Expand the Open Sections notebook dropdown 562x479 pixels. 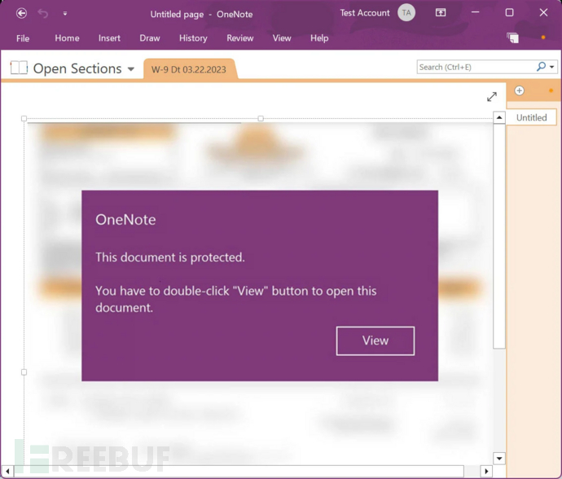tap(130, 69)
